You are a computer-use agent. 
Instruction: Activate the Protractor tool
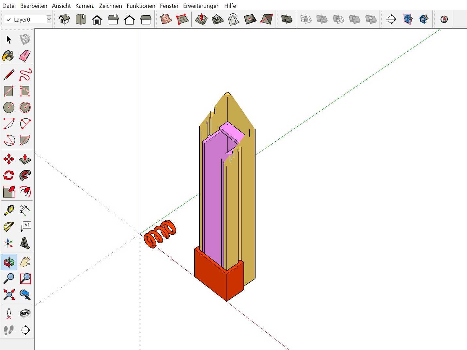click(x=9, y=227)
